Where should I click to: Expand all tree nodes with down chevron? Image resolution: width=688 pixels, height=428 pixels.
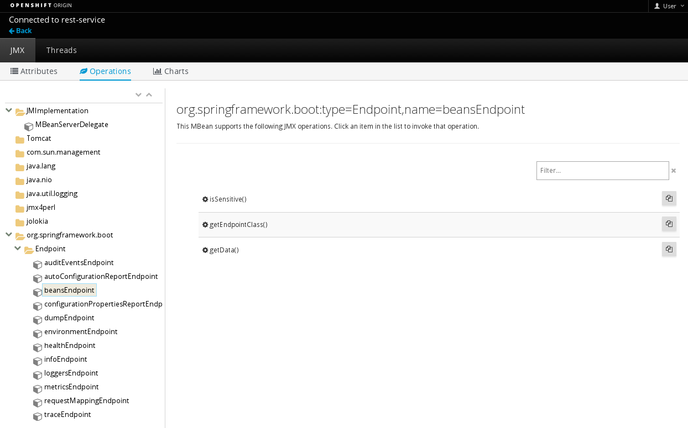click(x=138, y=95)
